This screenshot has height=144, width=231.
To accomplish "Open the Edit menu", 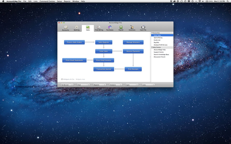I will (x=30, y=1).
